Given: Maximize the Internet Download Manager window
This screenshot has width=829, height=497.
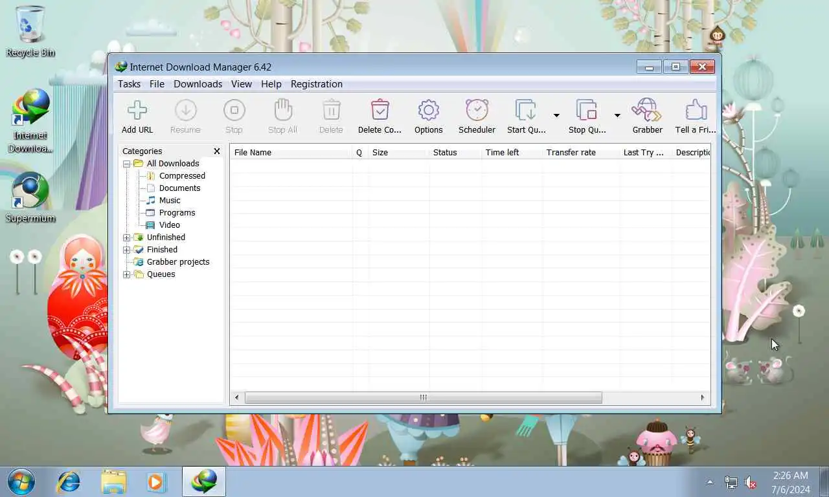Looking at the screenshot, I should pos(676,67).
